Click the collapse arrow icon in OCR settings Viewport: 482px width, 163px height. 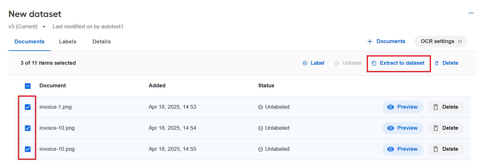pyautogui.click(x=460, y=41)
